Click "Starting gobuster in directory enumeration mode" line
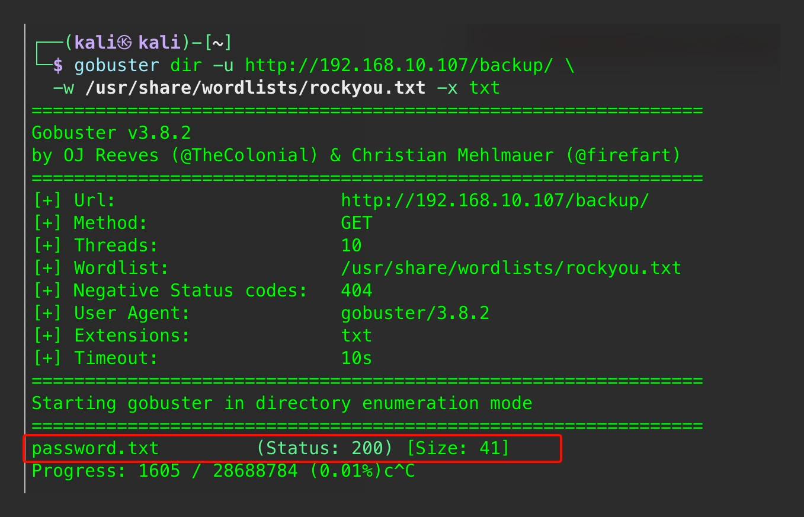Image resolution: width=804 pixels, height=517 pixels. (282, 403)
